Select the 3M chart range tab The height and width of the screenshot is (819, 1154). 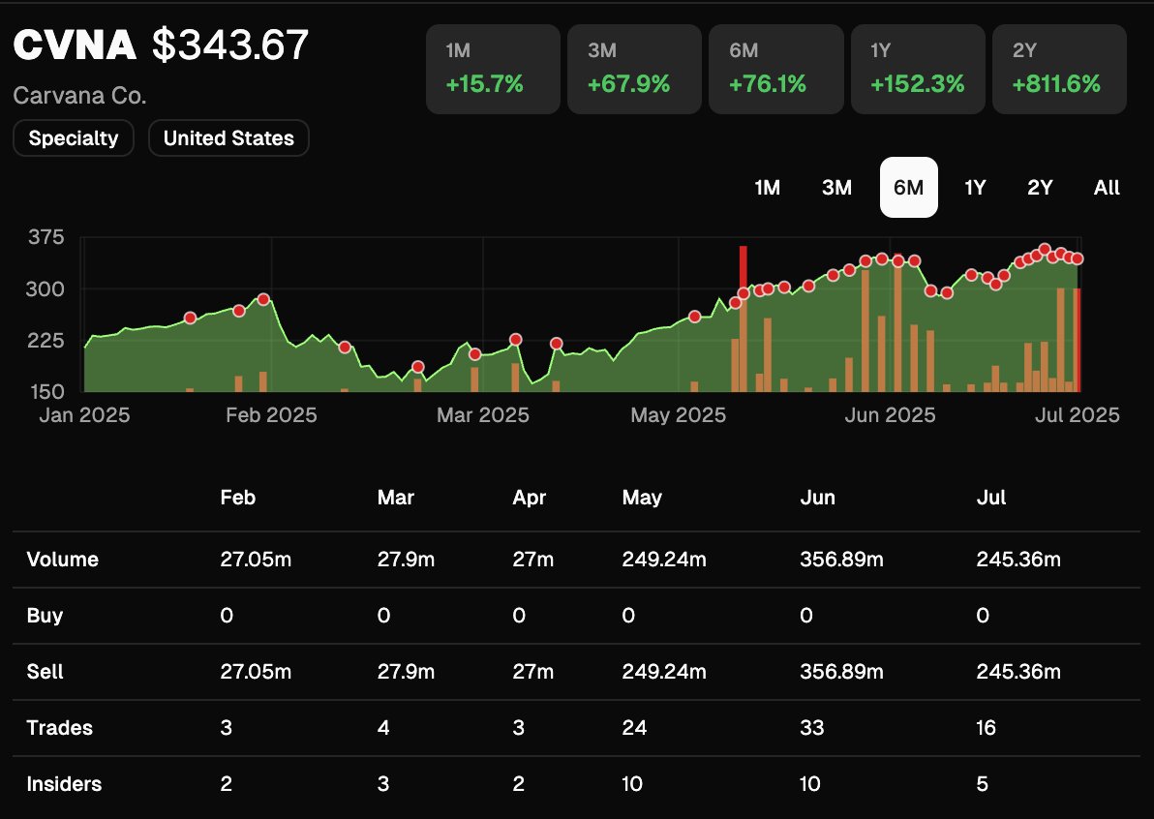(x=836, y=188)
